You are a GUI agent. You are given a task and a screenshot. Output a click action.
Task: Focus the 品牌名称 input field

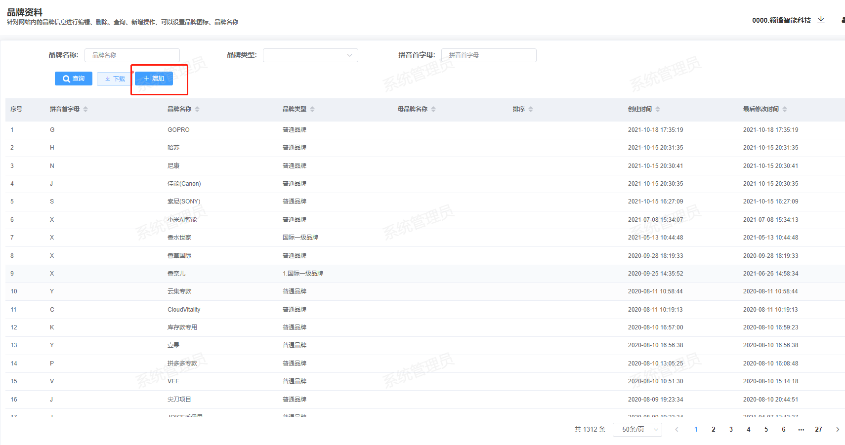(x=132, y=55)
